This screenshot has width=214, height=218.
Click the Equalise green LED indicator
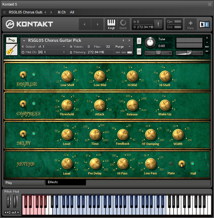click(x=34, y=75)
